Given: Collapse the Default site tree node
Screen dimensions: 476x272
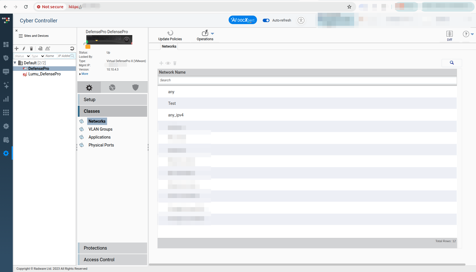Looking at the screenshot, I should coord(15,63).
